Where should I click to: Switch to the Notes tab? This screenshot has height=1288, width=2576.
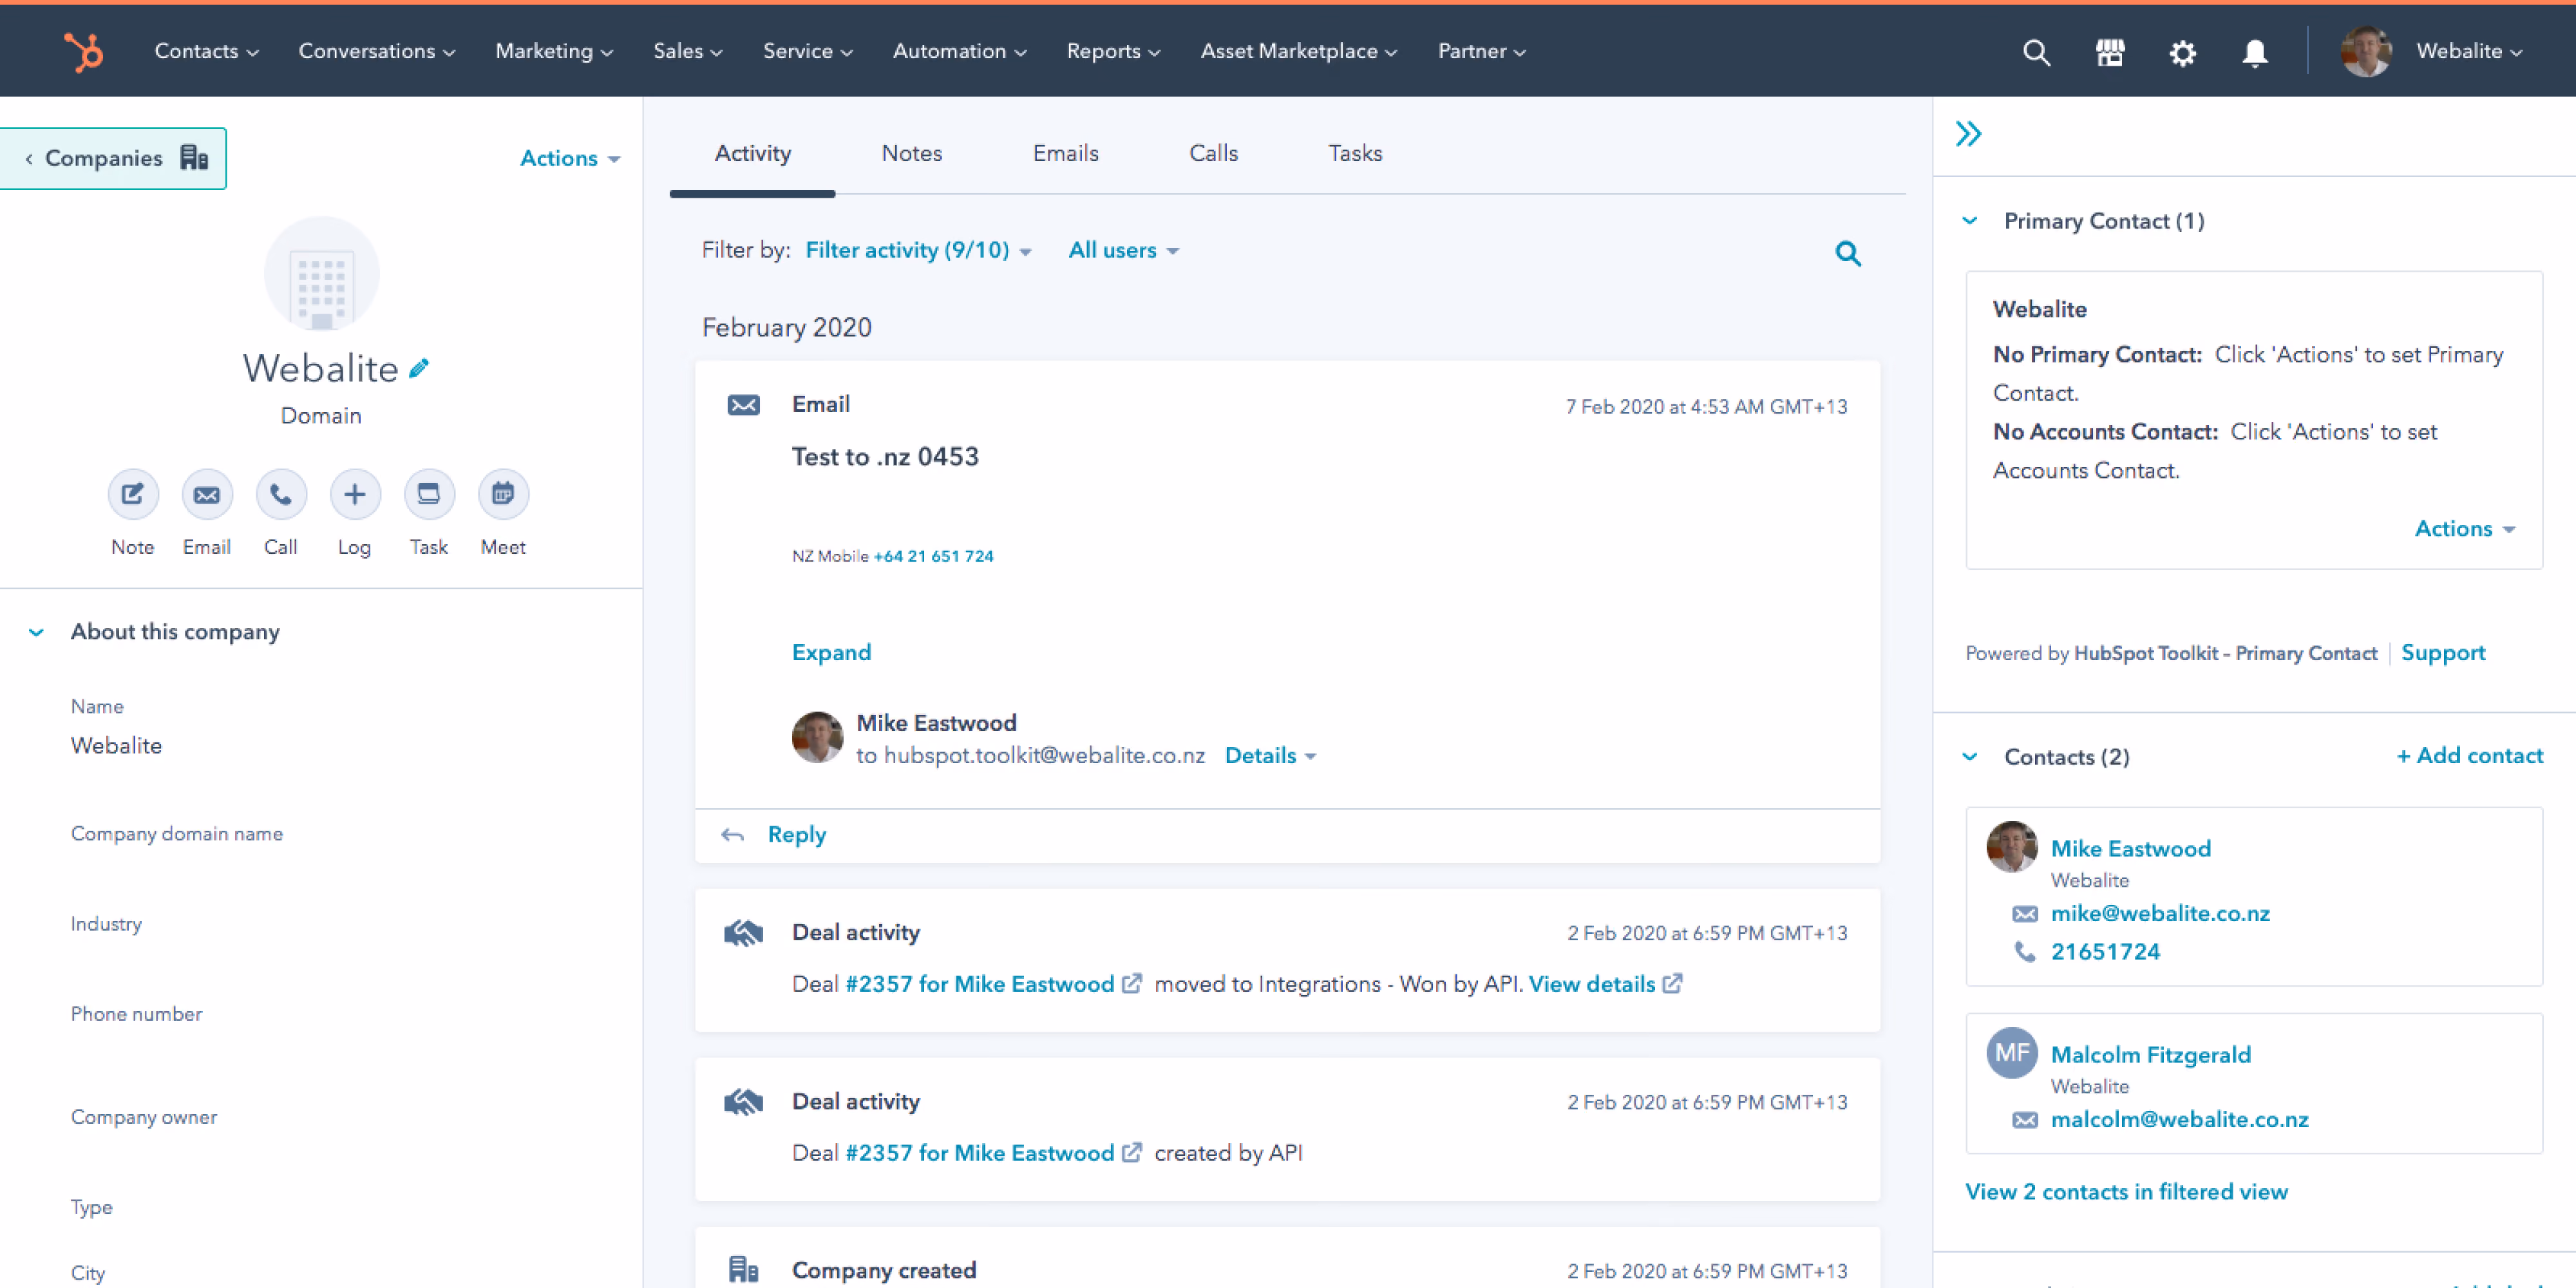[911, 153]
